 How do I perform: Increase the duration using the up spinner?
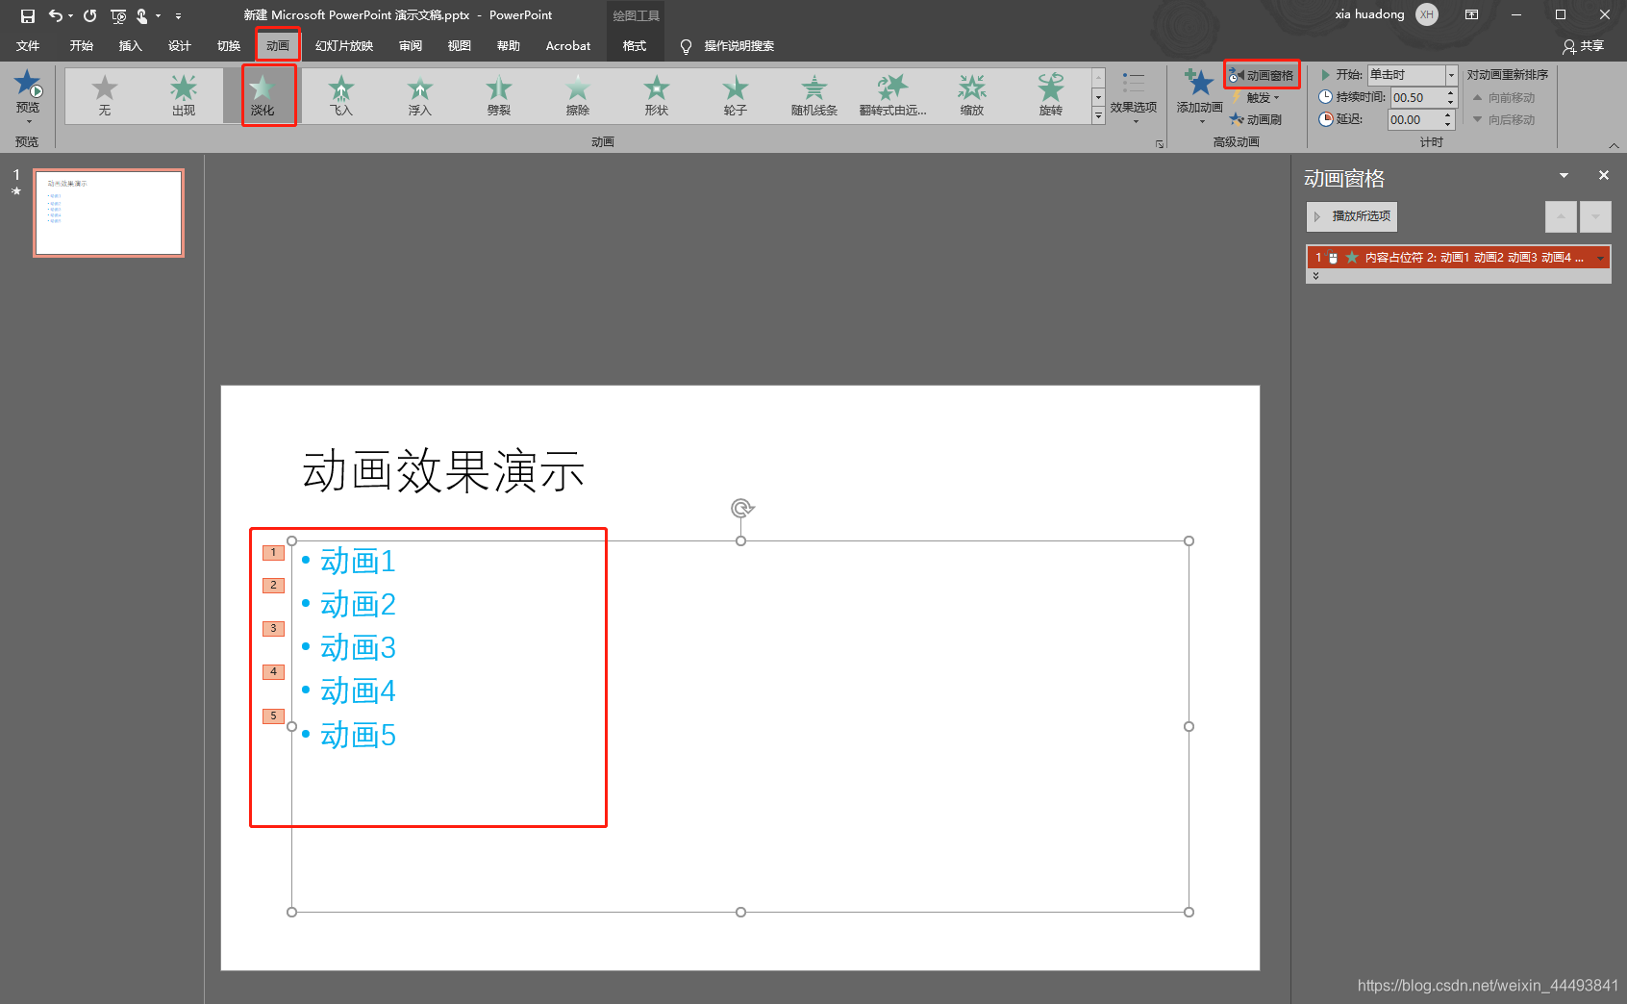(1451, 92)
